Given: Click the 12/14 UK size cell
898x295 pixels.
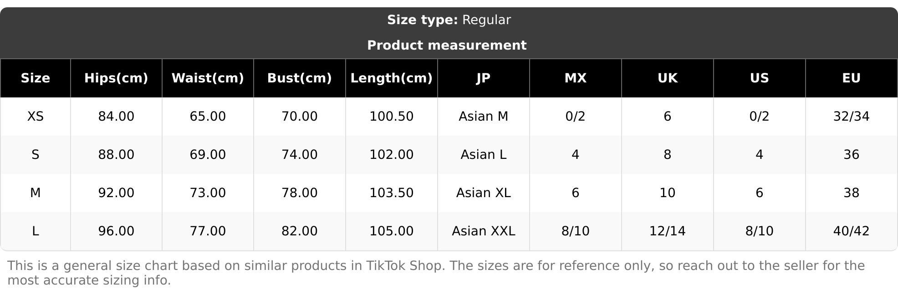Looking at the screenshot, I should [x=667, y=231].
